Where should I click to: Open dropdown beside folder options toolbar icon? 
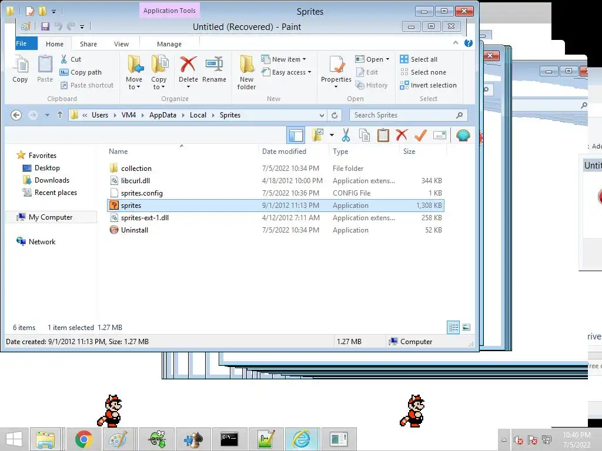point(332,135)
